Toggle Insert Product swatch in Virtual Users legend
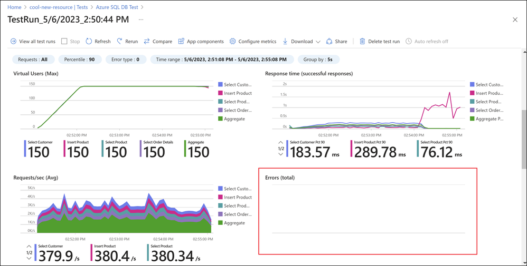This screenshot has width=527, height=266. click(221, 93)
